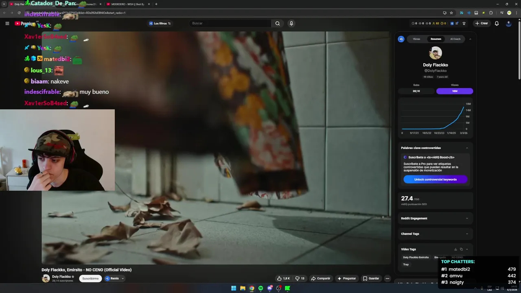Start voice search with the microphone
The image size is (521, 293).
pyautogui.click(x=291, y=23)
